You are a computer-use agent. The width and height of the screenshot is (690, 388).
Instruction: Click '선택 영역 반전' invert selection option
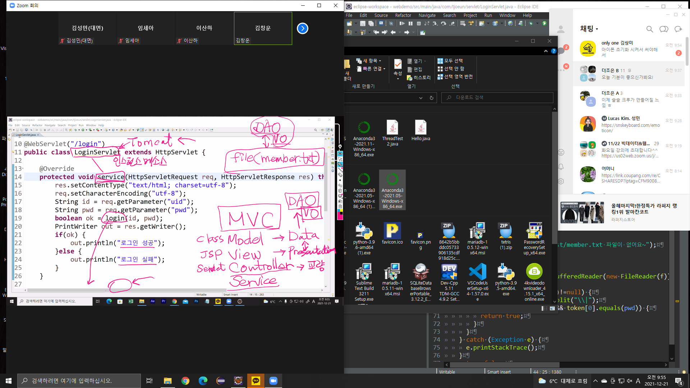455,77
